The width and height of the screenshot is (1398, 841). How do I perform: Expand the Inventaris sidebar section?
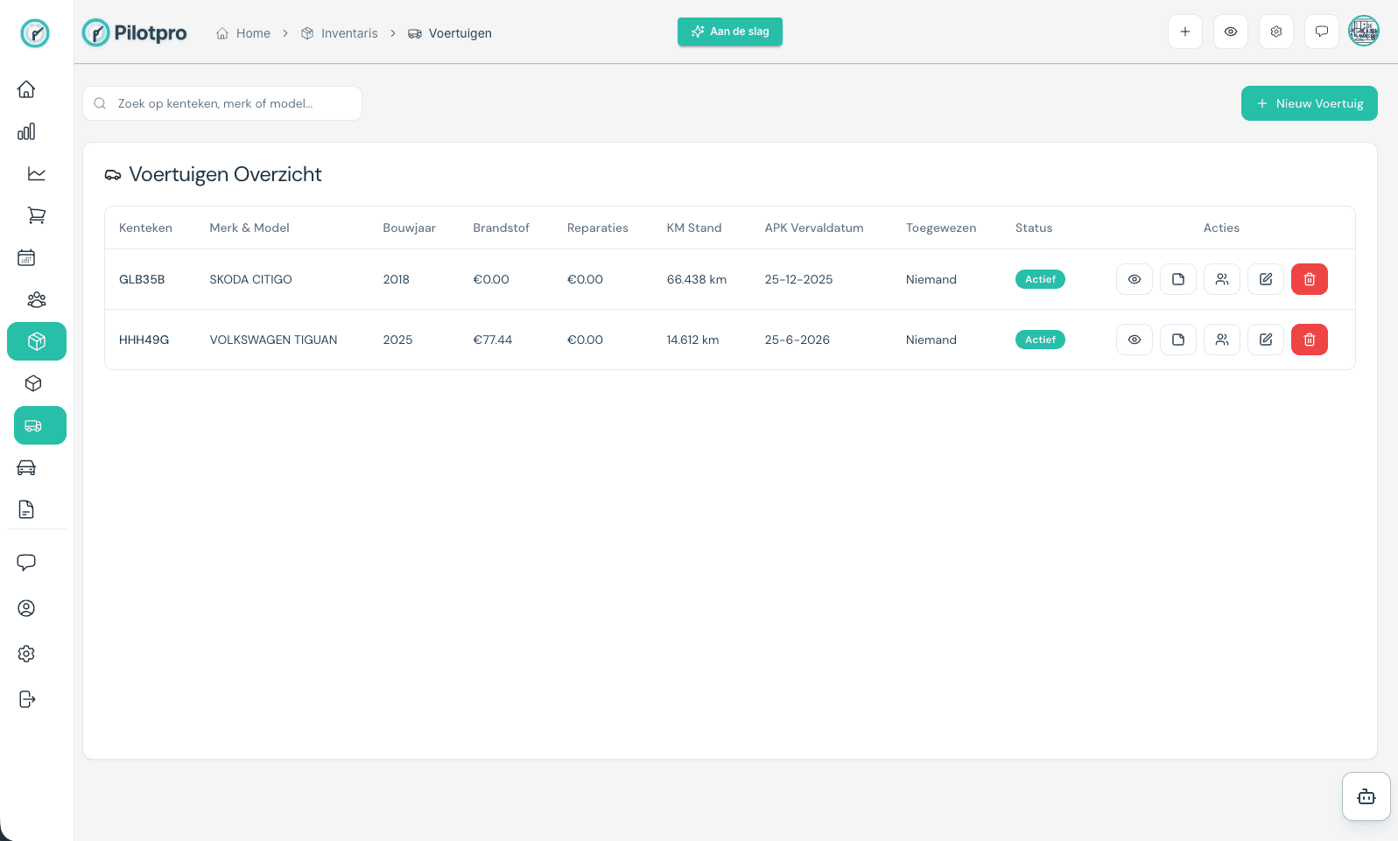pos(37,341)
